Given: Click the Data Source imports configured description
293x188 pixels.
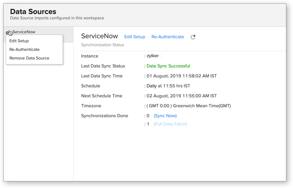Looking at the screenshot, I should (x=57, y=18).
